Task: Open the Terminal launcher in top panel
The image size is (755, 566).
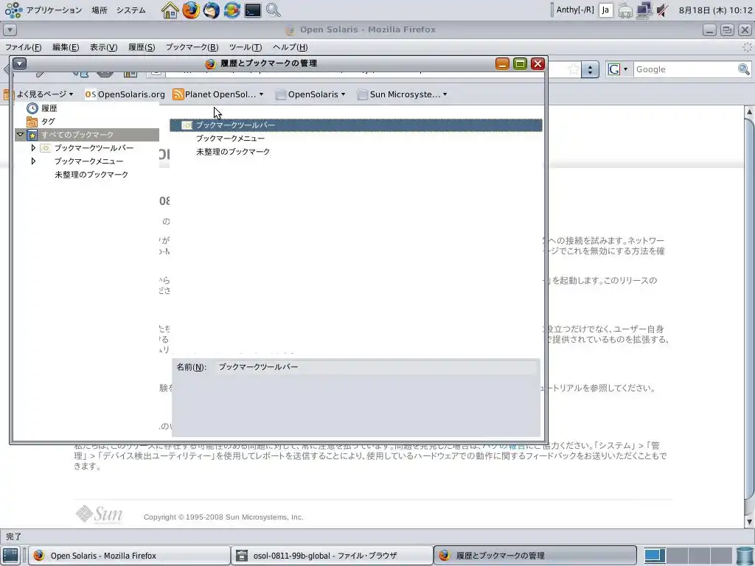Action: point(253,10)
